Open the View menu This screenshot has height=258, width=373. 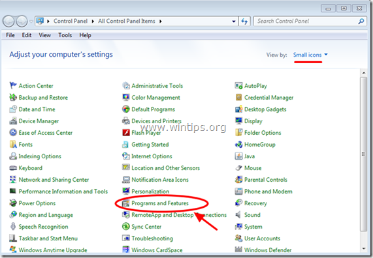click(44, 35)
